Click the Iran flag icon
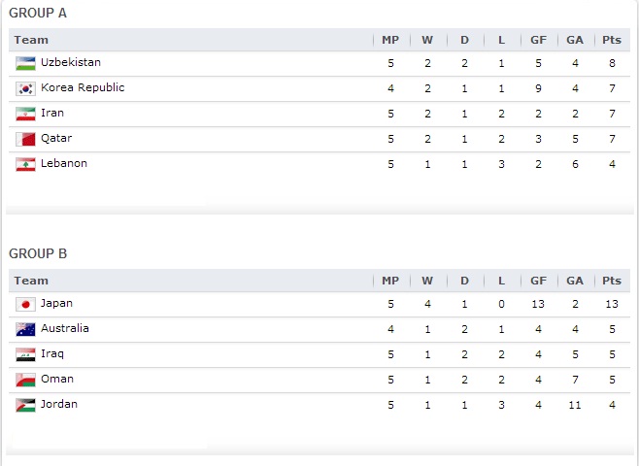Screen dimensions: 639x466 point(26,114)
